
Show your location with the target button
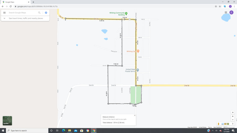point(233,113)
